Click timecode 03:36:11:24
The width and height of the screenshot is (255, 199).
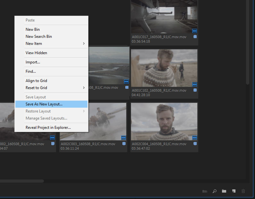(x=70, y=148)
